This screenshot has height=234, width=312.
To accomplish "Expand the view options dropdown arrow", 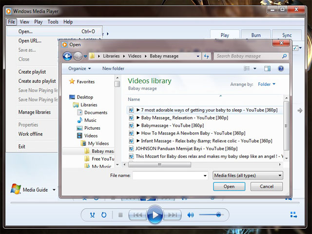I will pos(254,69).
